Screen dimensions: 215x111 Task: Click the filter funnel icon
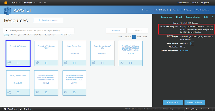tap(7, 31)
